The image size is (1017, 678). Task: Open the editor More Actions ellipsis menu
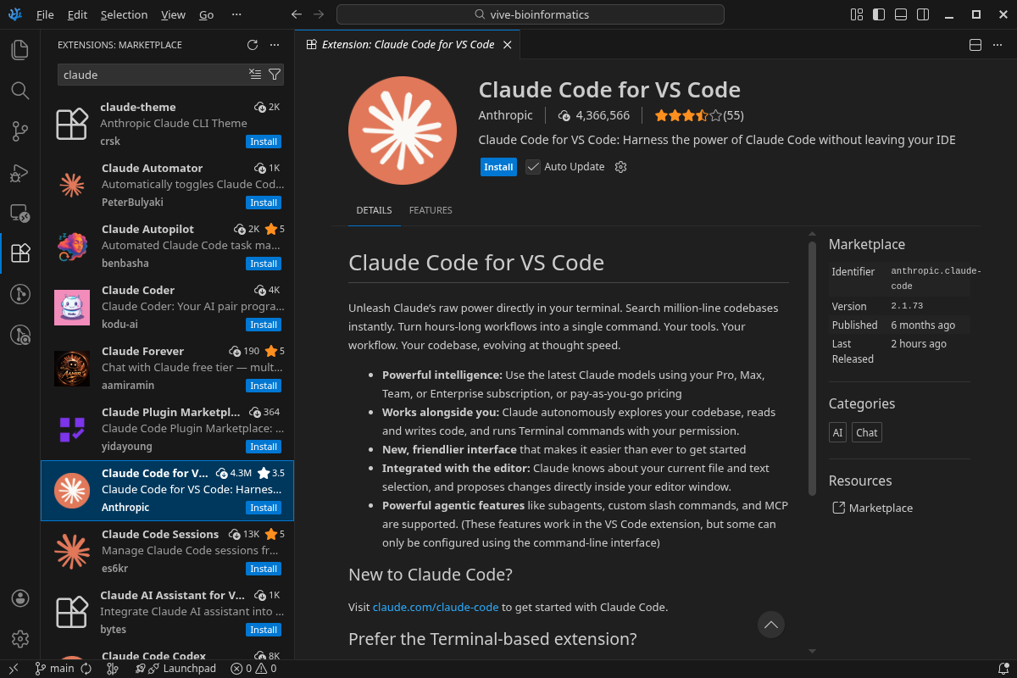pyautogui.click(x=997, y=44)
